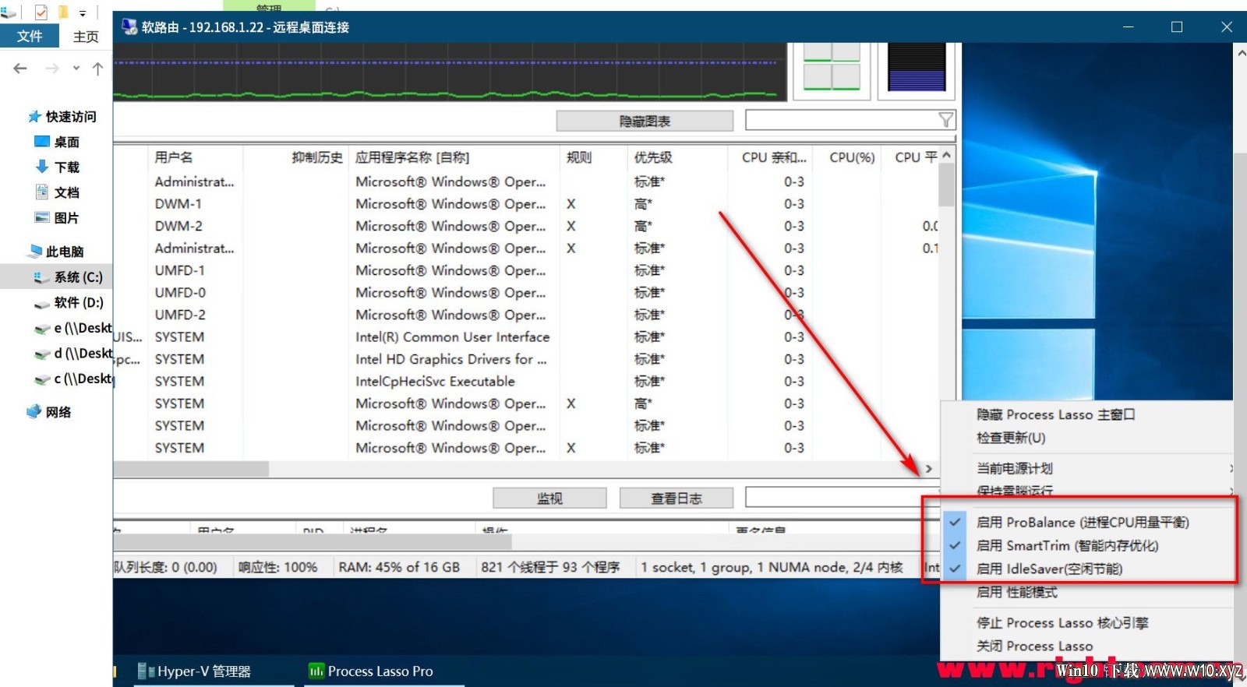Click the Software (D:) drive icon

[x=42, y=303]
